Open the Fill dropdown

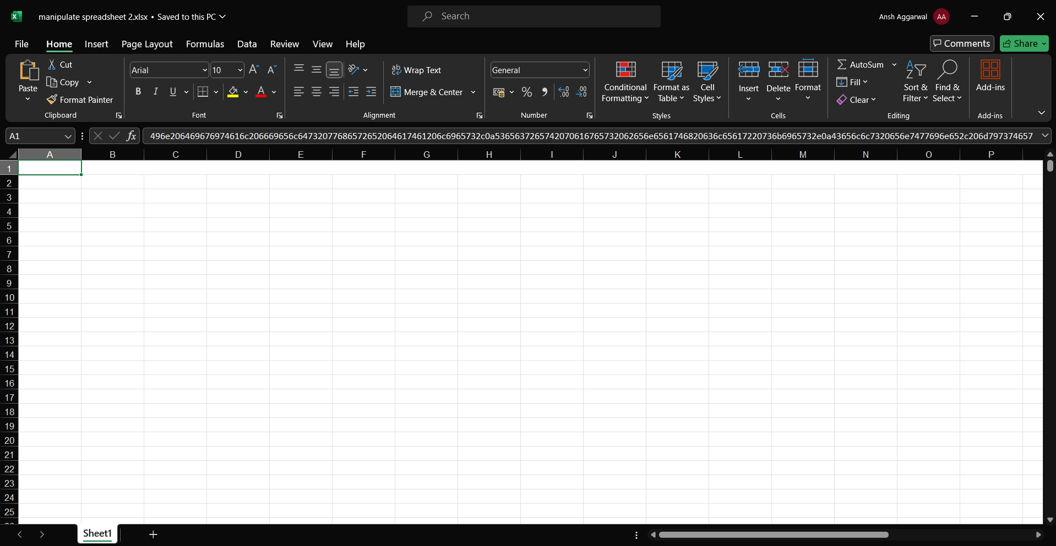click(852, 82)
